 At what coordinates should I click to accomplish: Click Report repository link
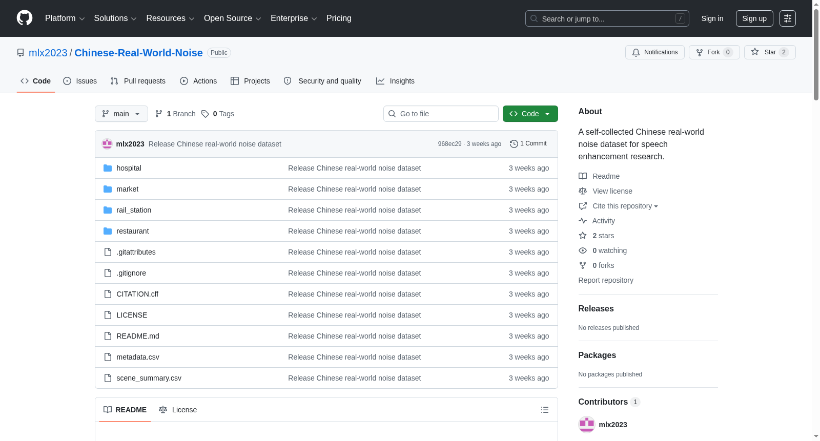coord(606,280)
